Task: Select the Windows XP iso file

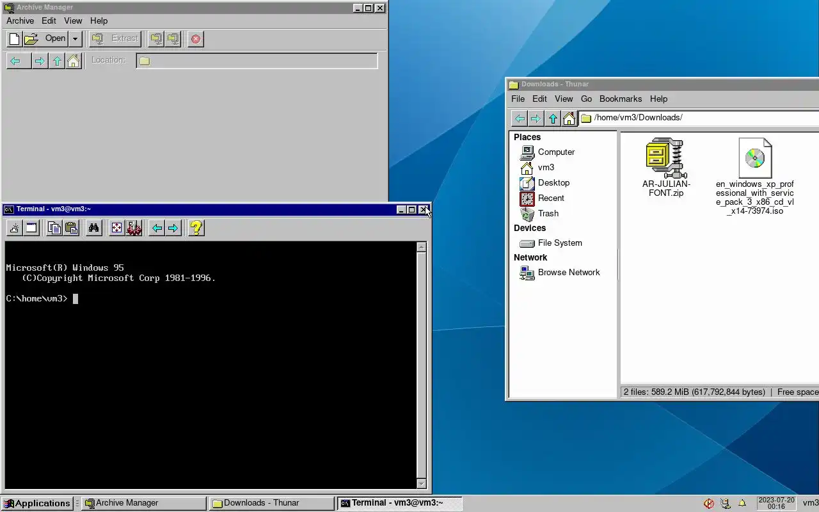Action: (x=755, y=177)
